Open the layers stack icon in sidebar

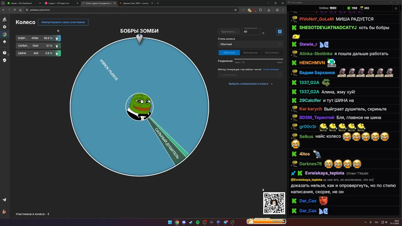click(x=4, y=42)
